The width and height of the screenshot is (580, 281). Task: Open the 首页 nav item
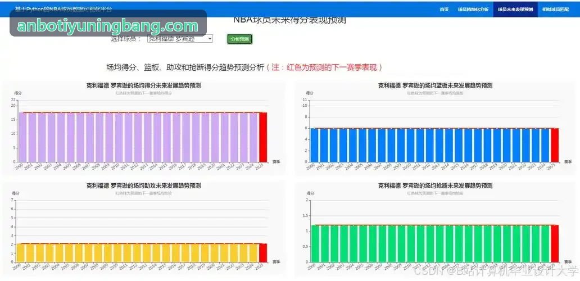click(x=444, y=9)
